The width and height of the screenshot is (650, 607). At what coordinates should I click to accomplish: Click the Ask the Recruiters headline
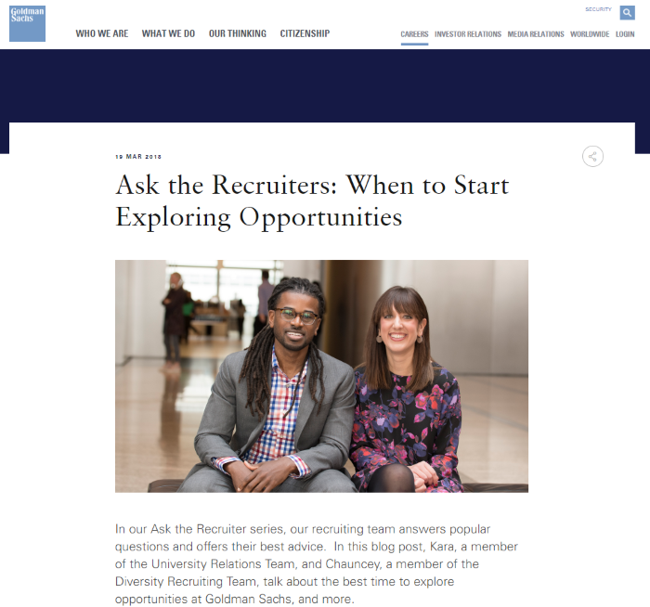tap(311, 200)
